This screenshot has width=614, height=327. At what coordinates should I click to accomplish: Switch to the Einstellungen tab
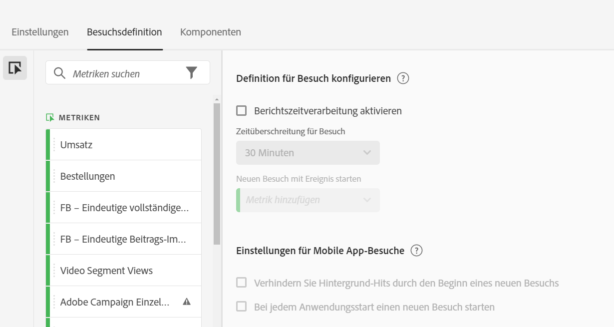click(40, 32)
